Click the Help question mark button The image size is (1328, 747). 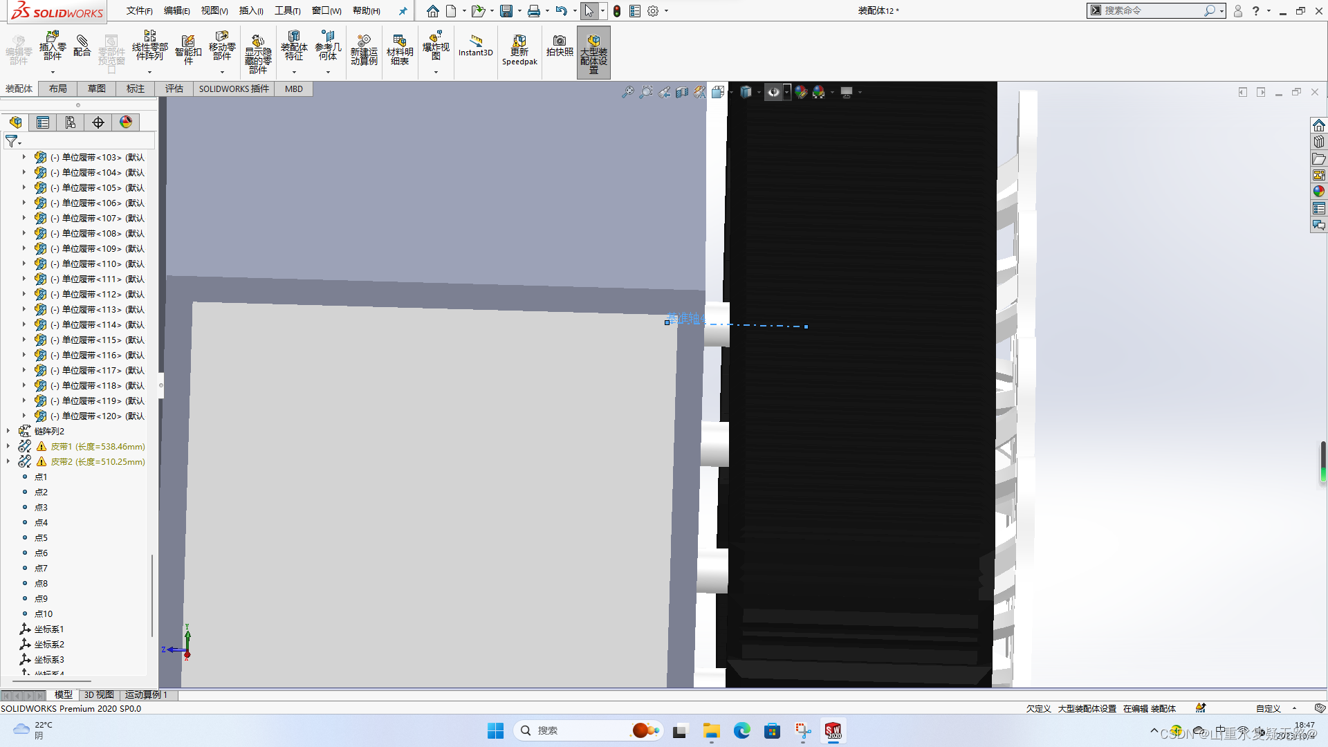(1256, 11)
